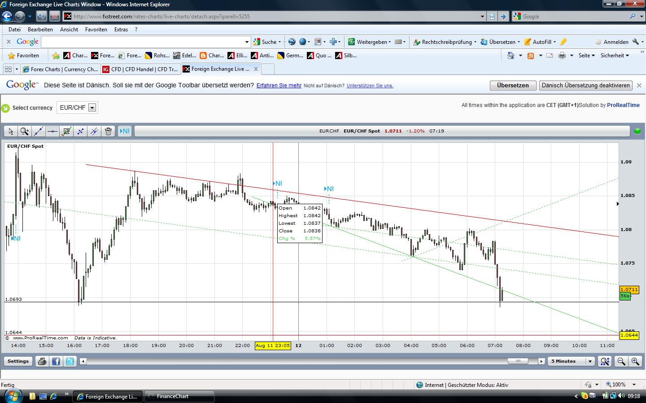
Task: Zoom out the chart time axis
Action: click(x=621, y=361)
